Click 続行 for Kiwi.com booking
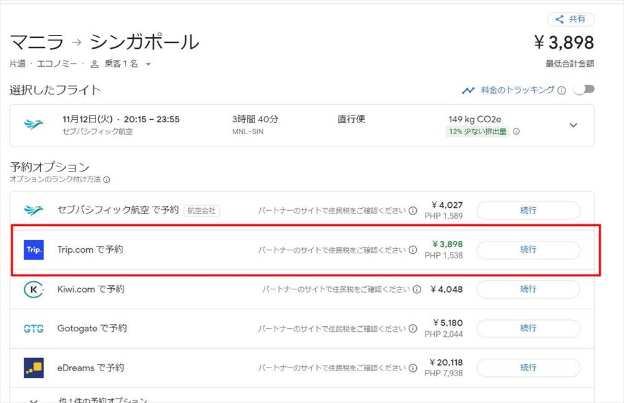 pyautogui.click(x=528, y=289)
